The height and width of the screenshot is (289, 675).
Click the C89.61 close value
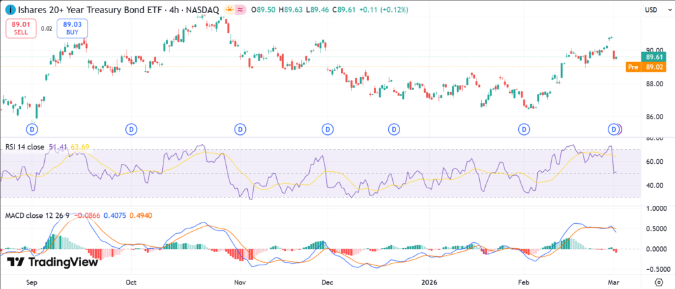345,9
